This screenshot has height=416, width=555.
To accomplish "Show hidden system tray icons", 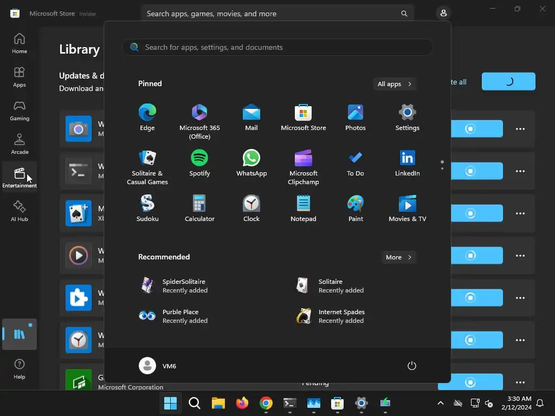I will coord(440,403).
